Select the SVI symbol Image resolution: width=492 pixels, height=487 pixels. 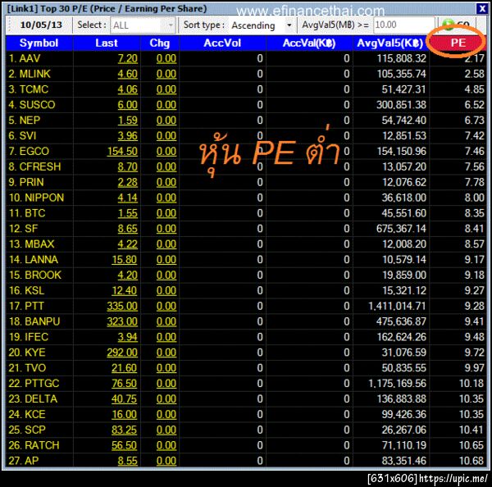coord(28,135)
